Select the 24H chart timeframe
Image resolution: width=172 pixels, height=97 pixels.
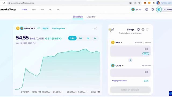pyautogui.click(x=72, y=38)
